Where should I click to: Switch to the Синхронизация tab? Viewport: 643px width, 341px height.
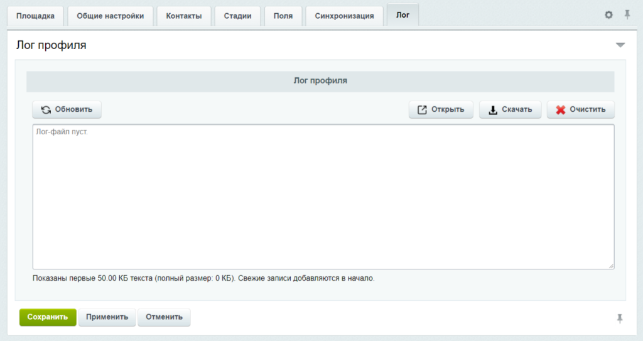pyautogui.click(x=345, y=16)
